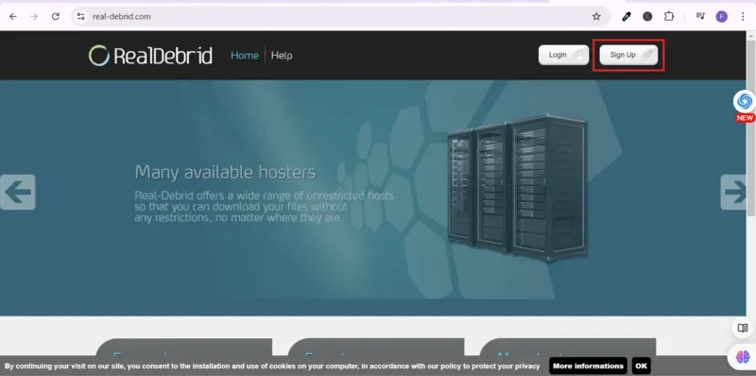Open the Extensions puzzle-piece menu
Screen dimensions: 756x376
669,16
